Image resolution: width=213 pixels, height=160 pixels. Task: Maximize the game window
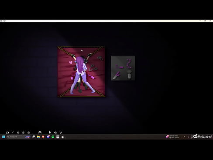[x=205, y=21]
